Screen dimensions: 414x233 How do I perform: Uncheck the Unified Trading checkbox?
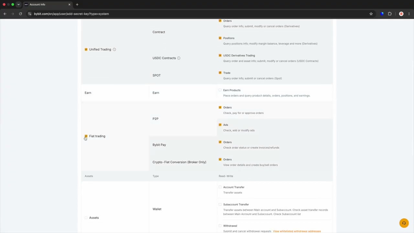click(86, 50)
